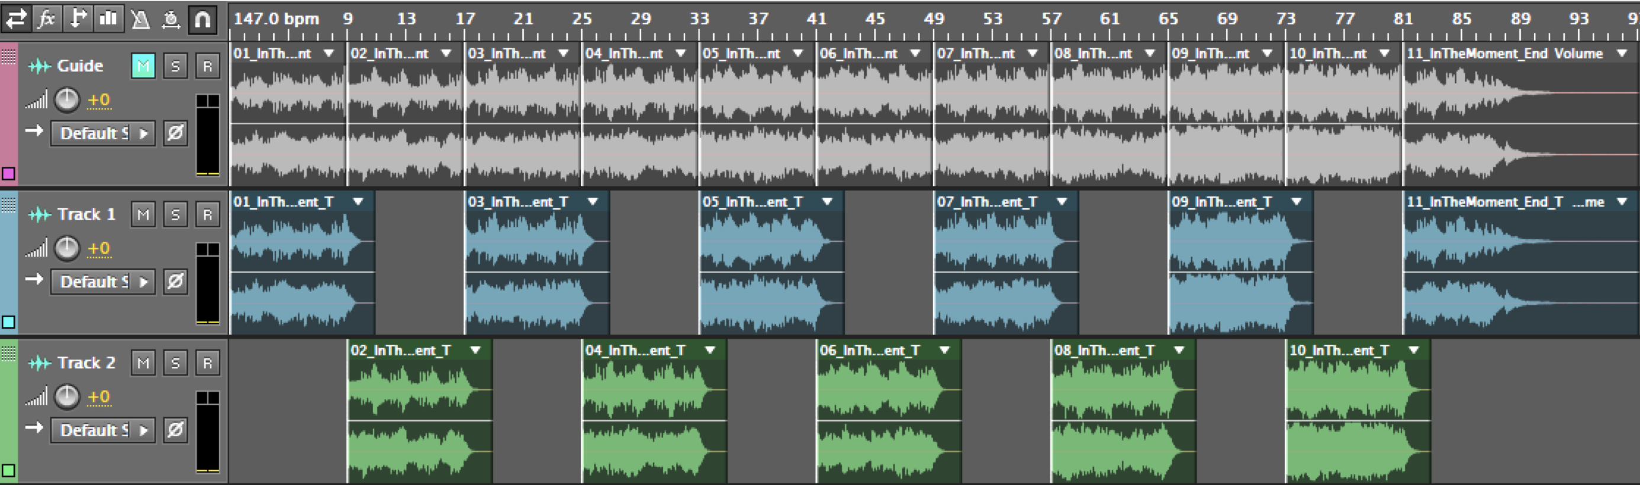Select the Track 2 name label

86,363
